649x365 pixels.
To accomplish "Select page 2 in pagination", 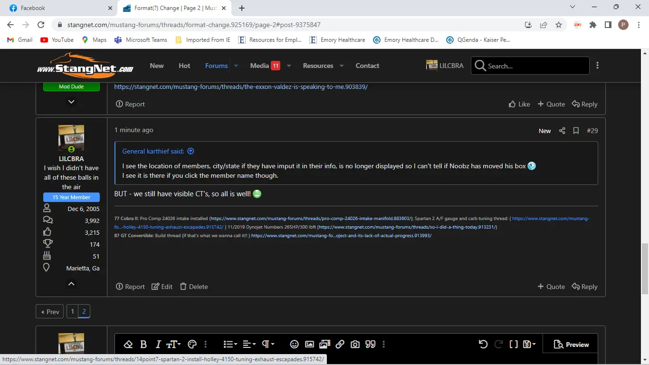I will [84, 312].
